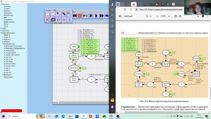Open File Explorer from the taskbar

pos(70,116)
